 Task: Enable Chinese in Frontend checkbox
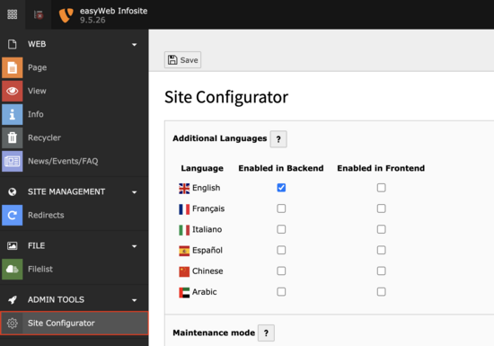pos(381,271)
